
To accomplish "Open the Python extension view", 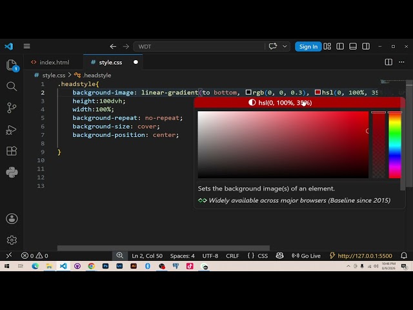I will [x=12, y=172].
